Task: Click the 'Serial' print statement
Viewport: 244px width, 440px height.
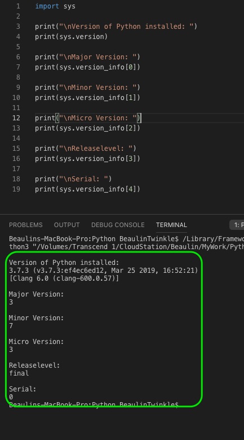Action: click(73, 178)
